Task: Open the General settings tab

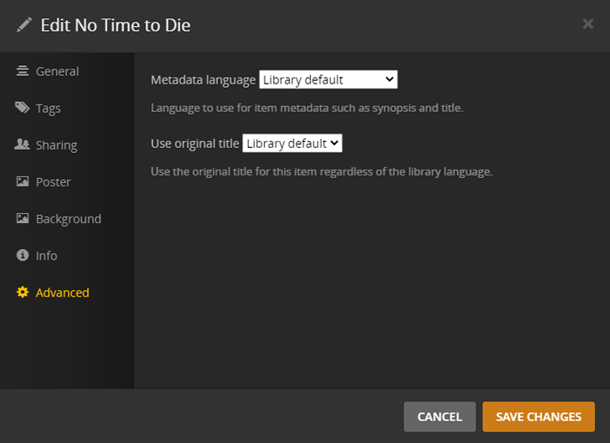Action: pos(48,72)
